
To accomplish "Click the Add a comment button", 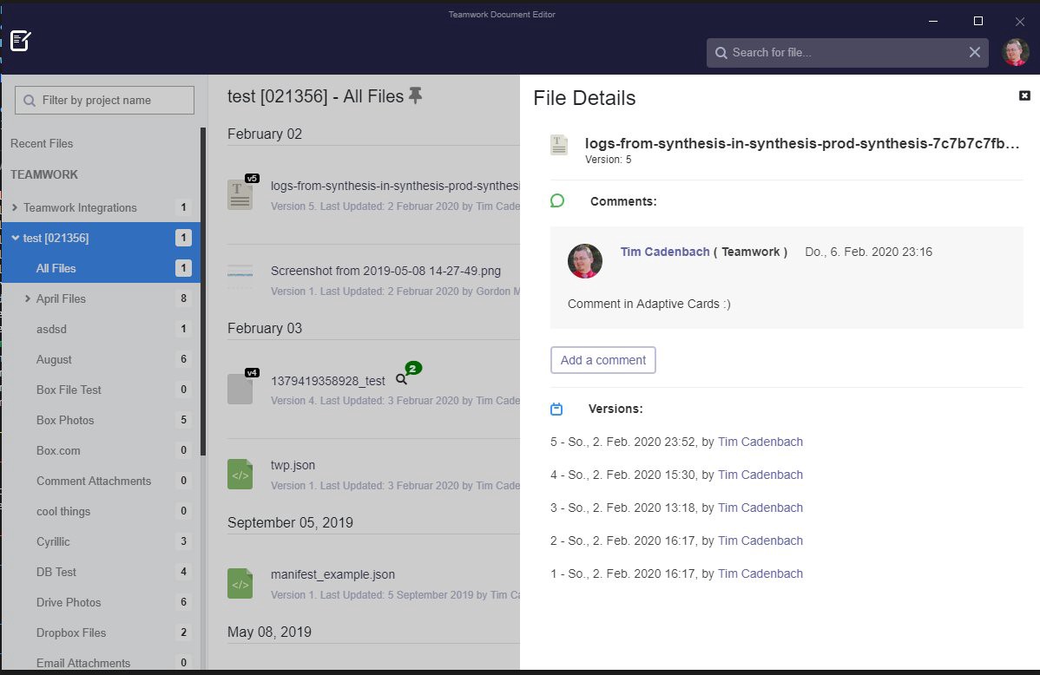I will [603, 360].
